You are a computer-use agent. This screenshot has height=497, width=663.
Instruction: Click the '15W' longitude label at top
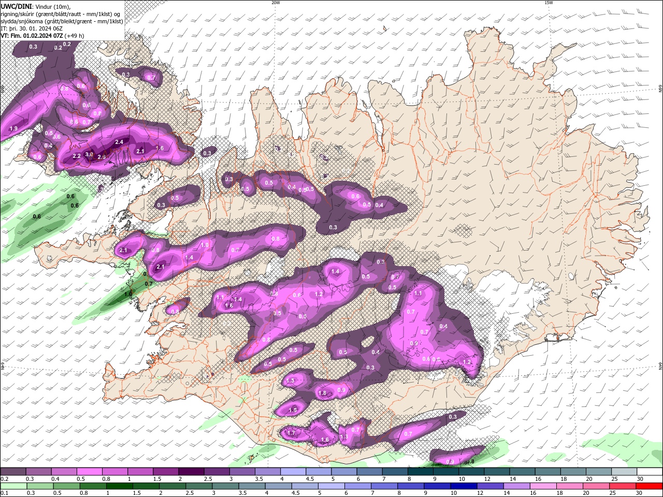tap(549, 3)
